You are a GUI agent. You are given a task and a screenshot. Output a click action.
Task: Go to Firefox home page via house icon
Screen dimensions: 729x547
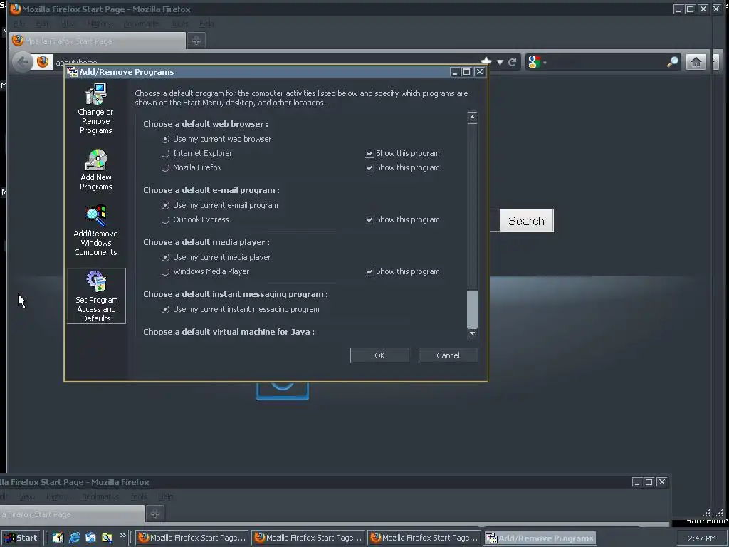696,62
